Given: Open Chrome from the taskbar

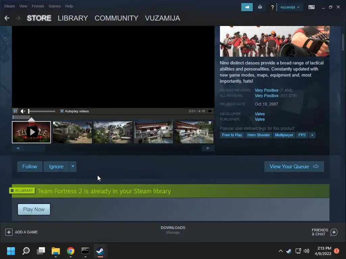Looking at the screenshot, I should (71, 251).
